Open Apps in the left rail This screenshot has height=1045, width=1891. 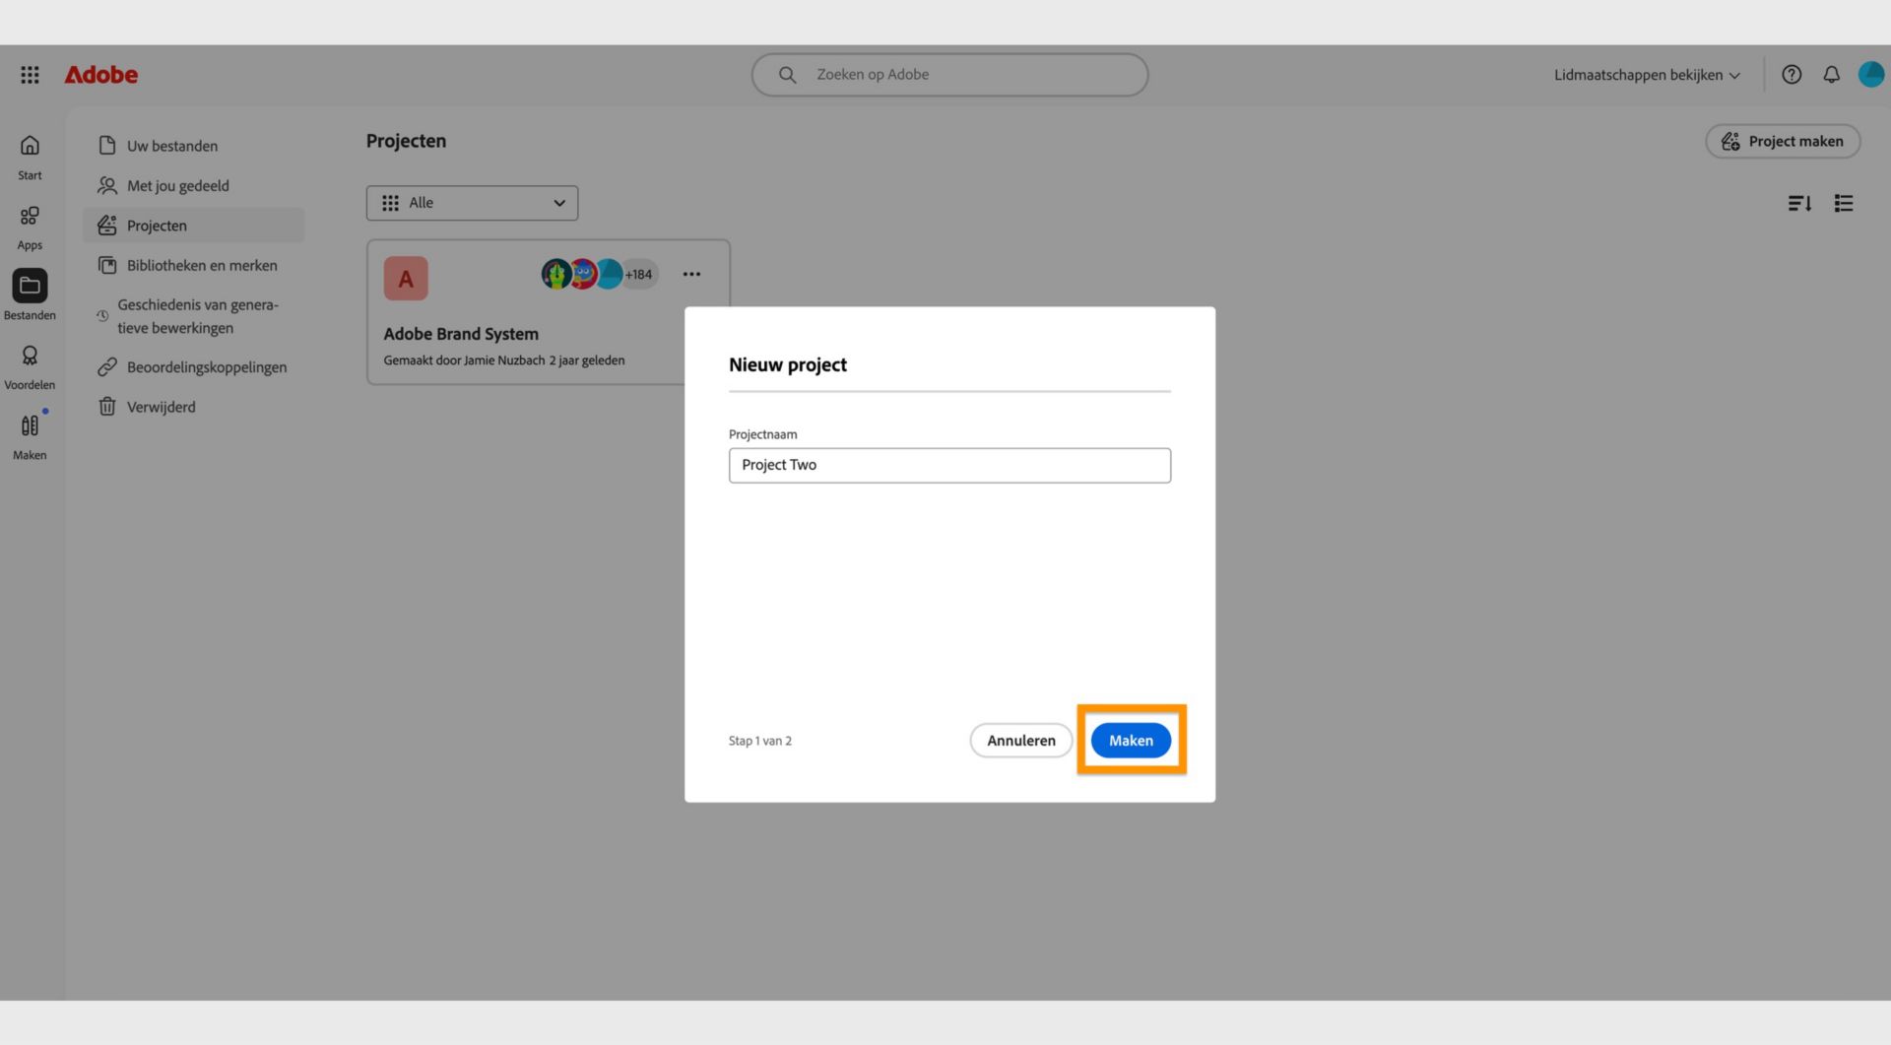[x=30, y=227]
